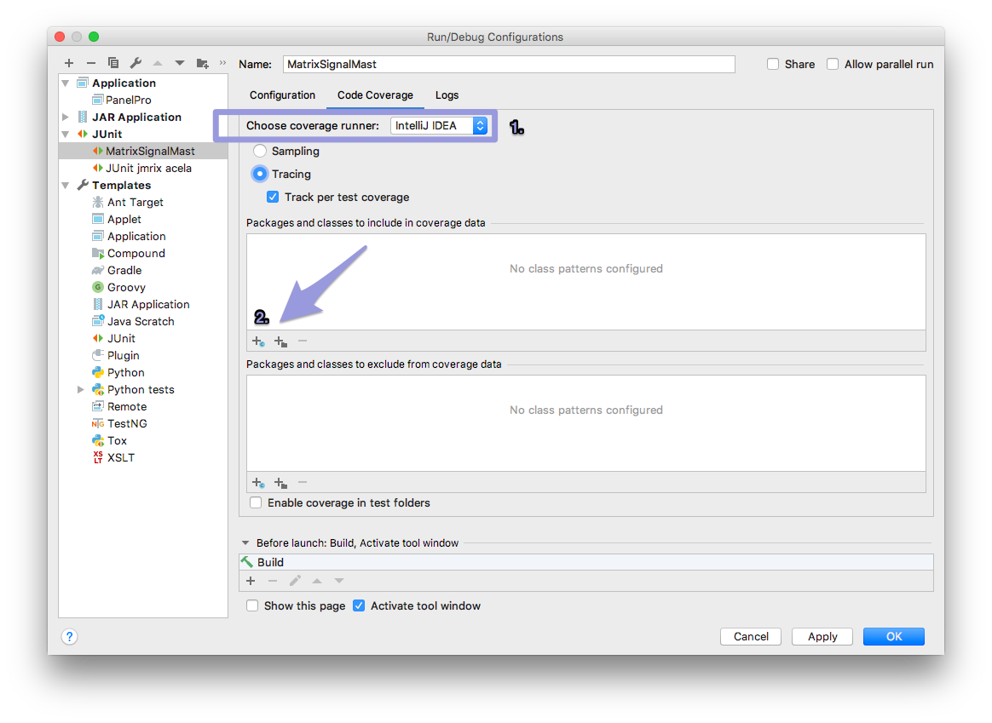Switch to the Logs tab

click(447, 95)
